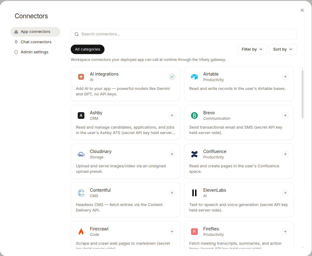This screenshot has width=312, height=256.
Task: Close the Connectors dialog
Action: [302, 10]
